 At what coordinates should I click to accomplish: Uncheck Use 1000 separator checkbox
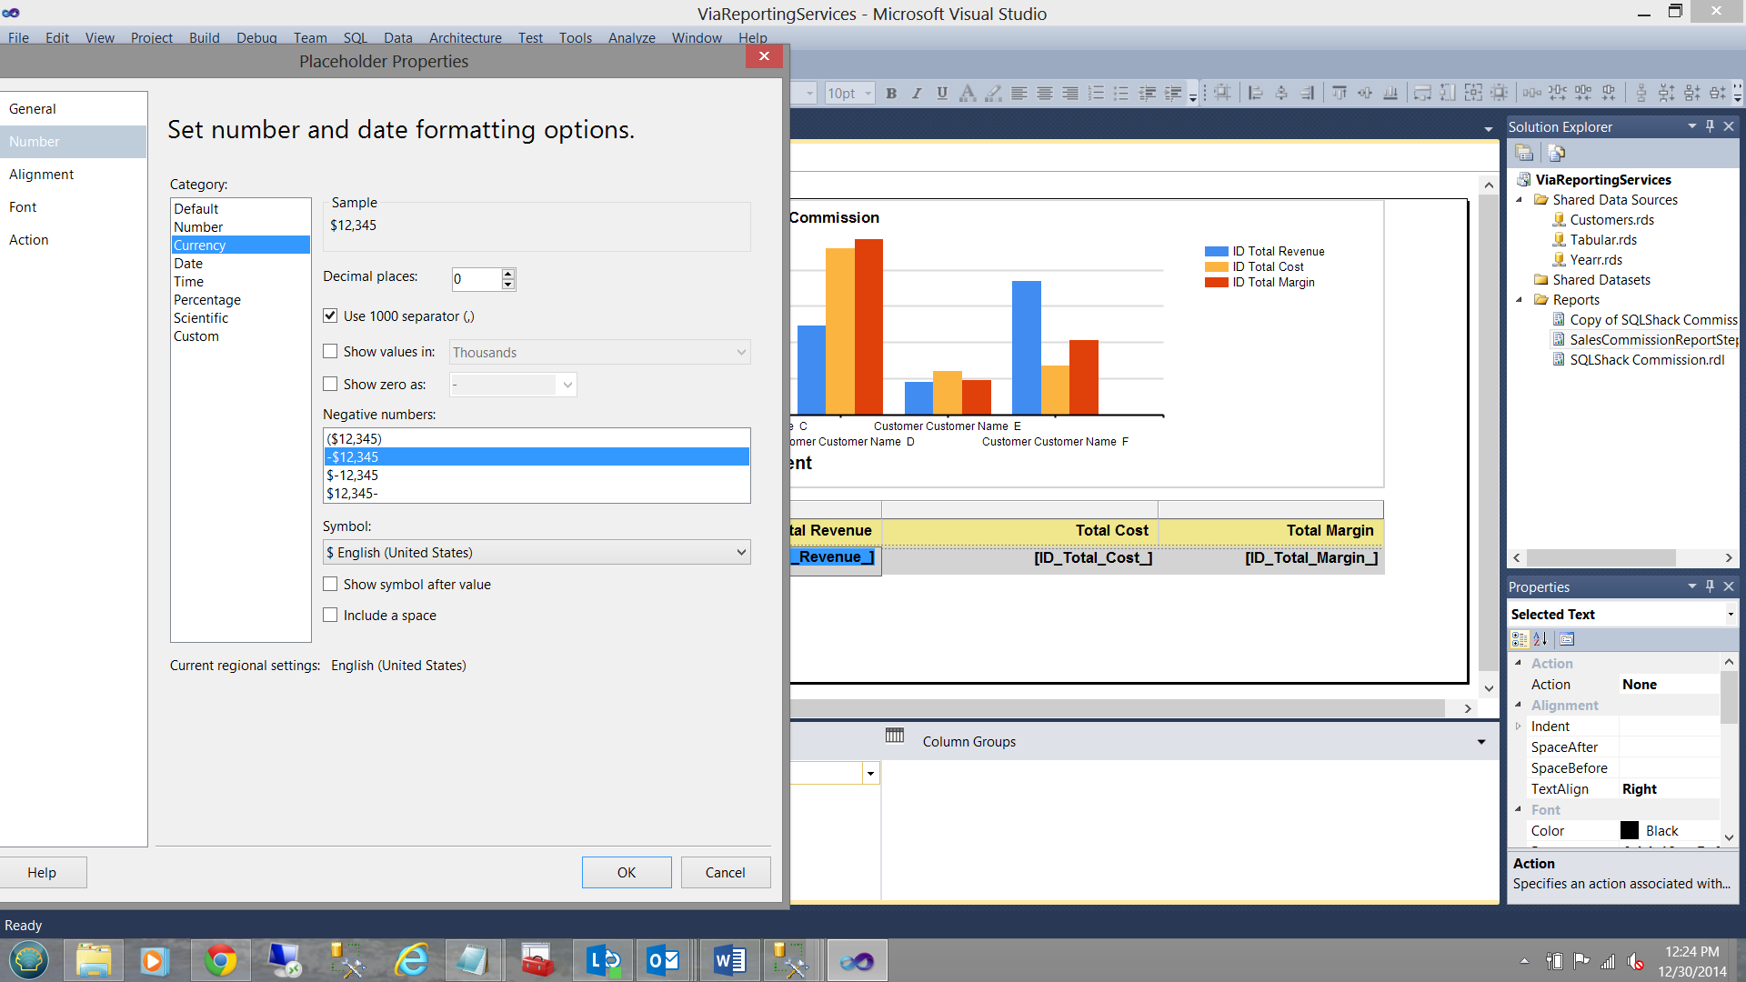(330, 316)
